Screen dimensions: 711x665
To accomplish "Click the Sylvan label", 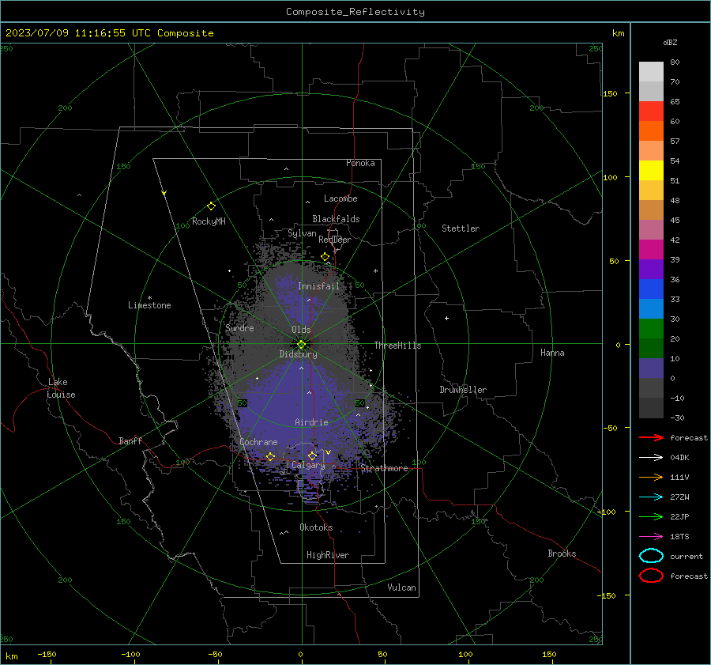I will (x=302, y=233).
